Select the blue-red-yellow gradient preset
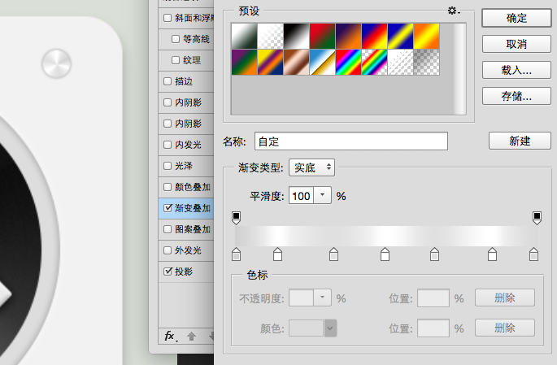 374,37
